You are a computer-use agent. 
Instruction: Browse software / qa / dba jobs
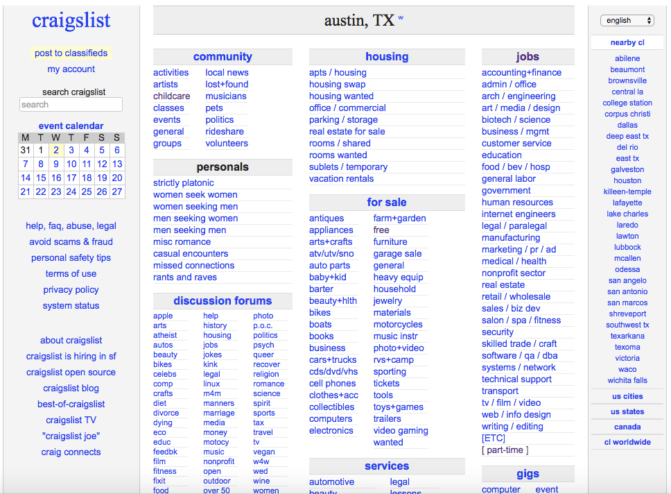pyautogui.click(x=519, y=356)
